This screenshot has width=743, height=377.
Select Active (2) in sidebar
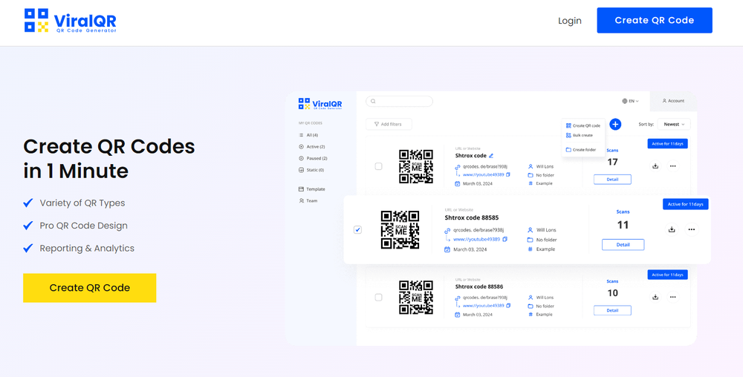tap(312, 147)
